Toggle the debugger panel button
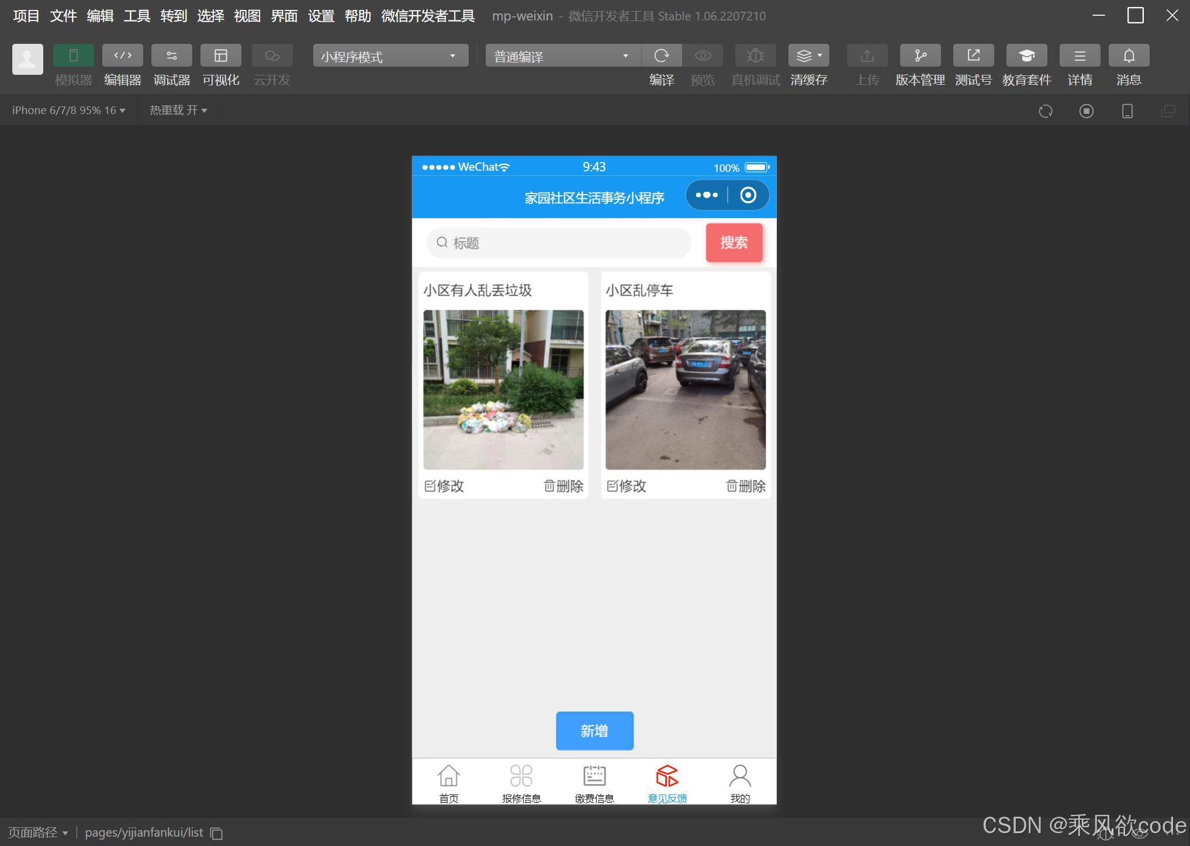This screenshot has height=846, width=1190. pos(172,56)
